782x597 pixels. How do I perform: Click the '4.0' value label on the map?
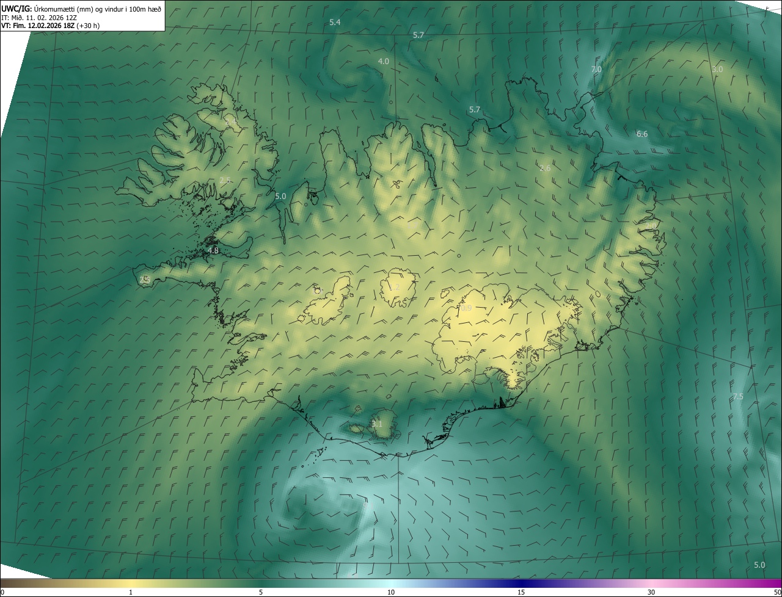[x=384, y=61]
